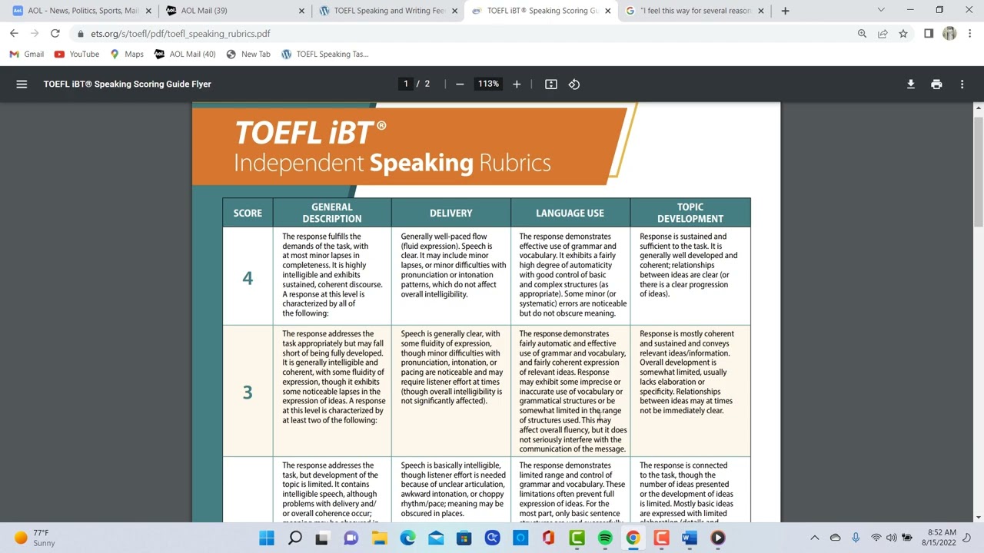
Task: Switch to Microsoft Word from taskbar
Action: coord(690,538)
